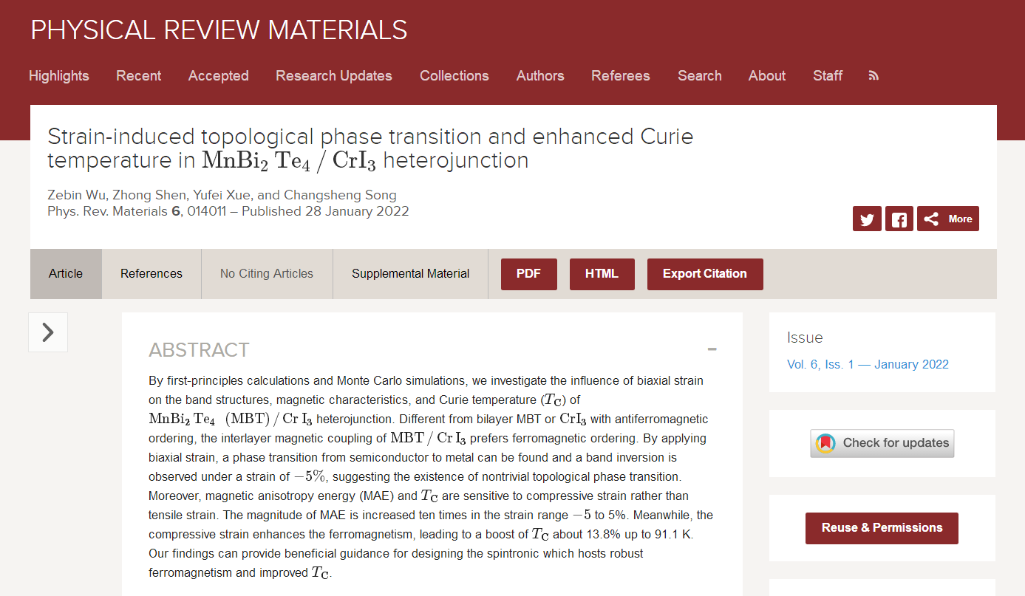Viewport: 1025px width, 596px height.
Task: Collapse the Abstract section
Action: click(712, 349)
